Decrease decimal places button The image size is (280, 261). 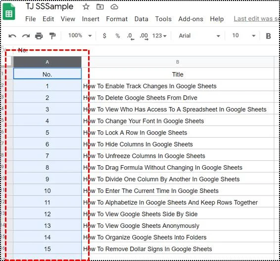(131, 37)
